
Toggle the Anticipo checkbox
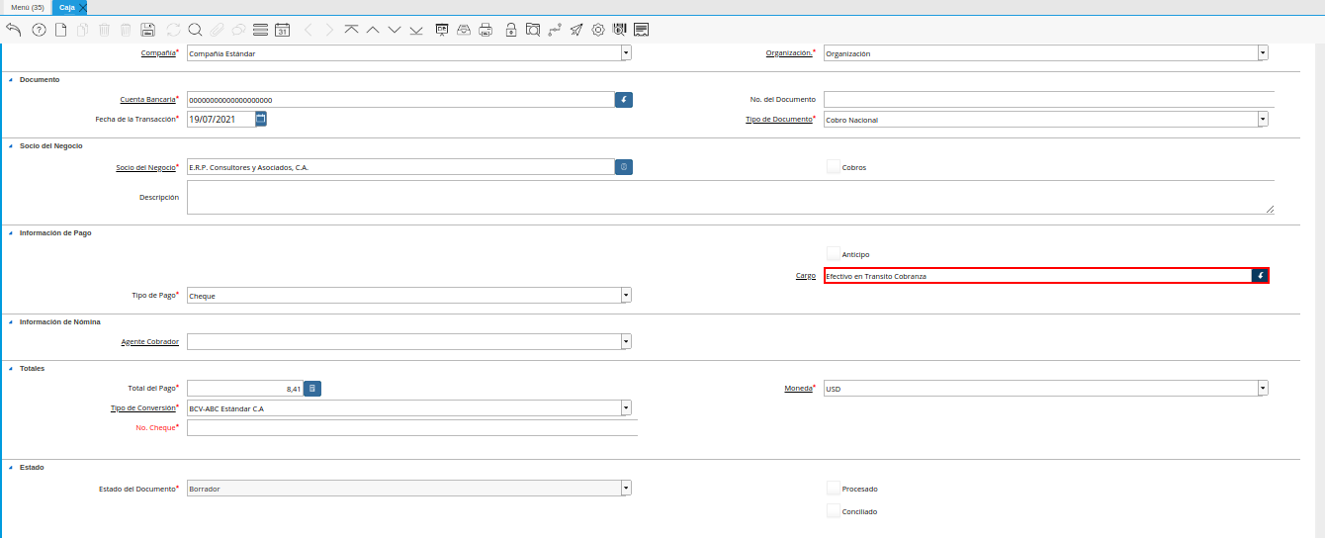[834, 254]
